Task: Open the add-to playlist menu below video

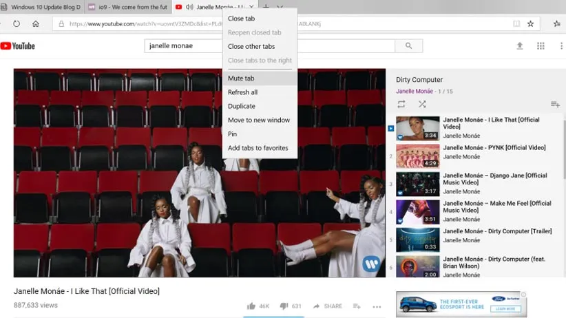Action: tap(357, 306)
